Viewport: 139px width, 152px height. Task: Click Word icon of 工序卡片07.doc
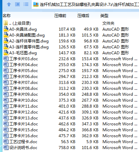click(x=6, y=82)
